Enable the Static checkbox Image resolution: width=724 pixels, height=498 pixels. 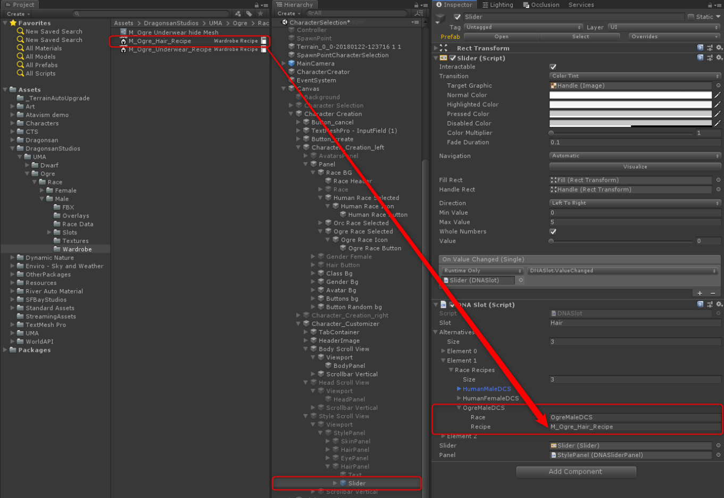(691, 17)
